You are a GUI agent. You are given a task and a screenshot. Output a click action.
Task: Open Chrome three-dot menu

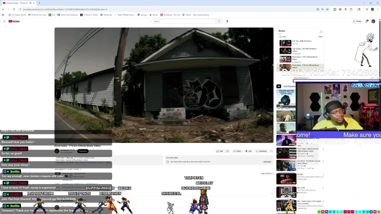click(x=377, y=9)
